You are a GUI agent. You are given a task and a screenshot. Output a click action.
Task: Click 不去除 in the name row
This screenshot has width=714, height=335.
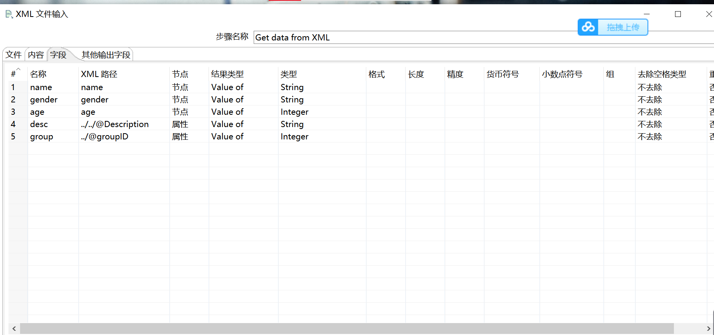(x=650, y=87)
